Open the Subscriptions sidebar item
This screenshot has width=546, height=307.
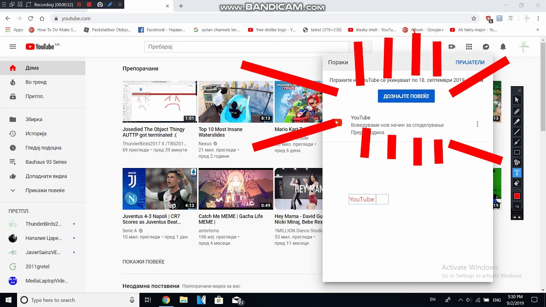(43, 96)
